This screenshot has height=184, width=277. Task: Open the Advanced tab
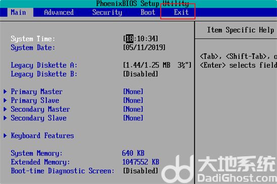click(x=59, y=13)
